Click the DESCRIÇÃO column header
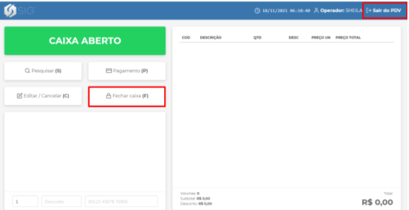Viewport: 409px width, 210px height. [x=211, y=38]
